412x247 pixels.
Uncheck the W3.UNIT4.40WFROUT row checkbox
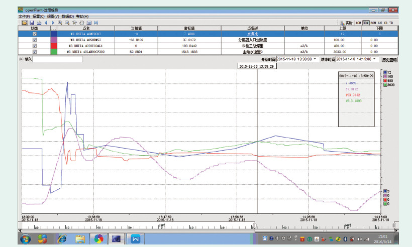tap(34, 34)
